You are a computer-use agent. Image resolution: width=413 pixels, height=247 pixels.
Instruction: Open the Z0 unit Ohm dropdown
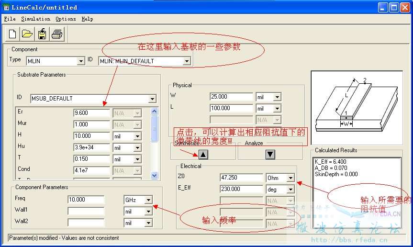pyautogui.click(x=290, y=178)
